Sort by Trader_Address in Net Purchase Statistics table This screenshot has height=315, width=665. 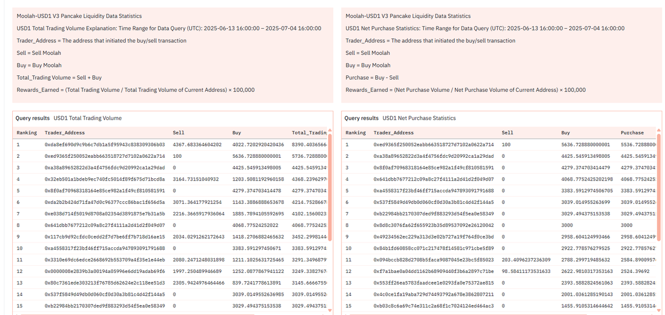[x=393, y=133]
